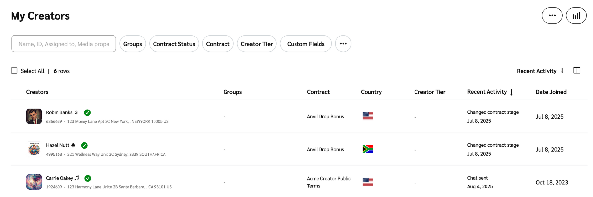593x197 pixels.
Task: Click Hazel Nutt's green verified checkmark
Action: click(84, 145)
